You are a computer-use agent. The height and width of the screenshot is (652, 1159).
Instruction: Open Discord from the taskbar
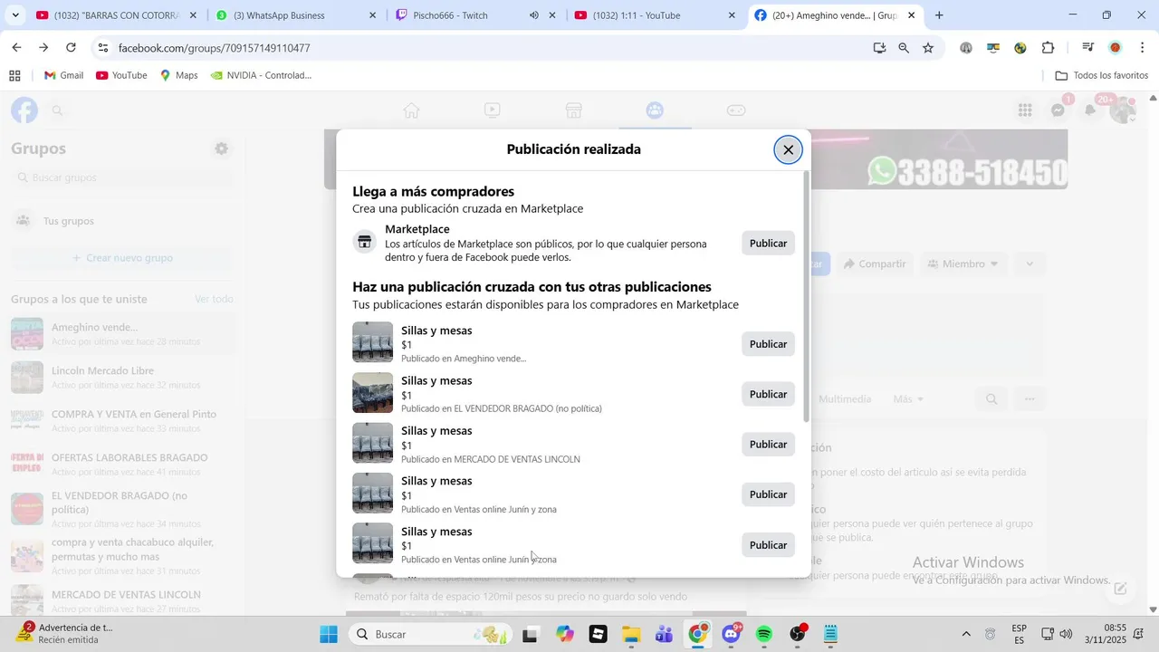pos(731,634)
